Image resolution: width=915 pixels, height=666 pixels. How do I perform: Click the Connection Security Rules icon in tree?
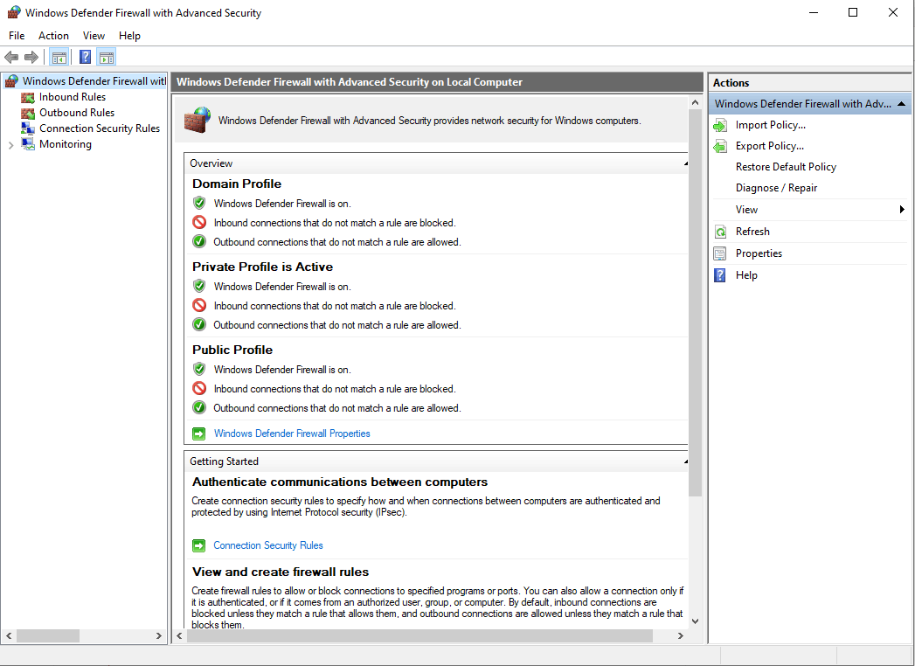(x=27, y=128)
